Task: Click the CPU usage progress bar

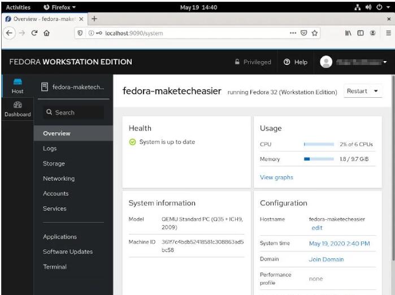Action: (319, 144)
